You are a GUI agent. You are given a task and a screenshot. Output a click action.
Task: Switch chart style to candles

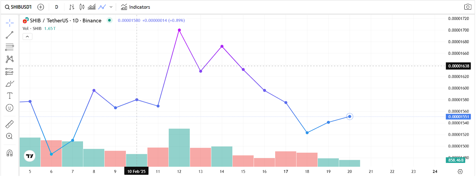(82, 7)
